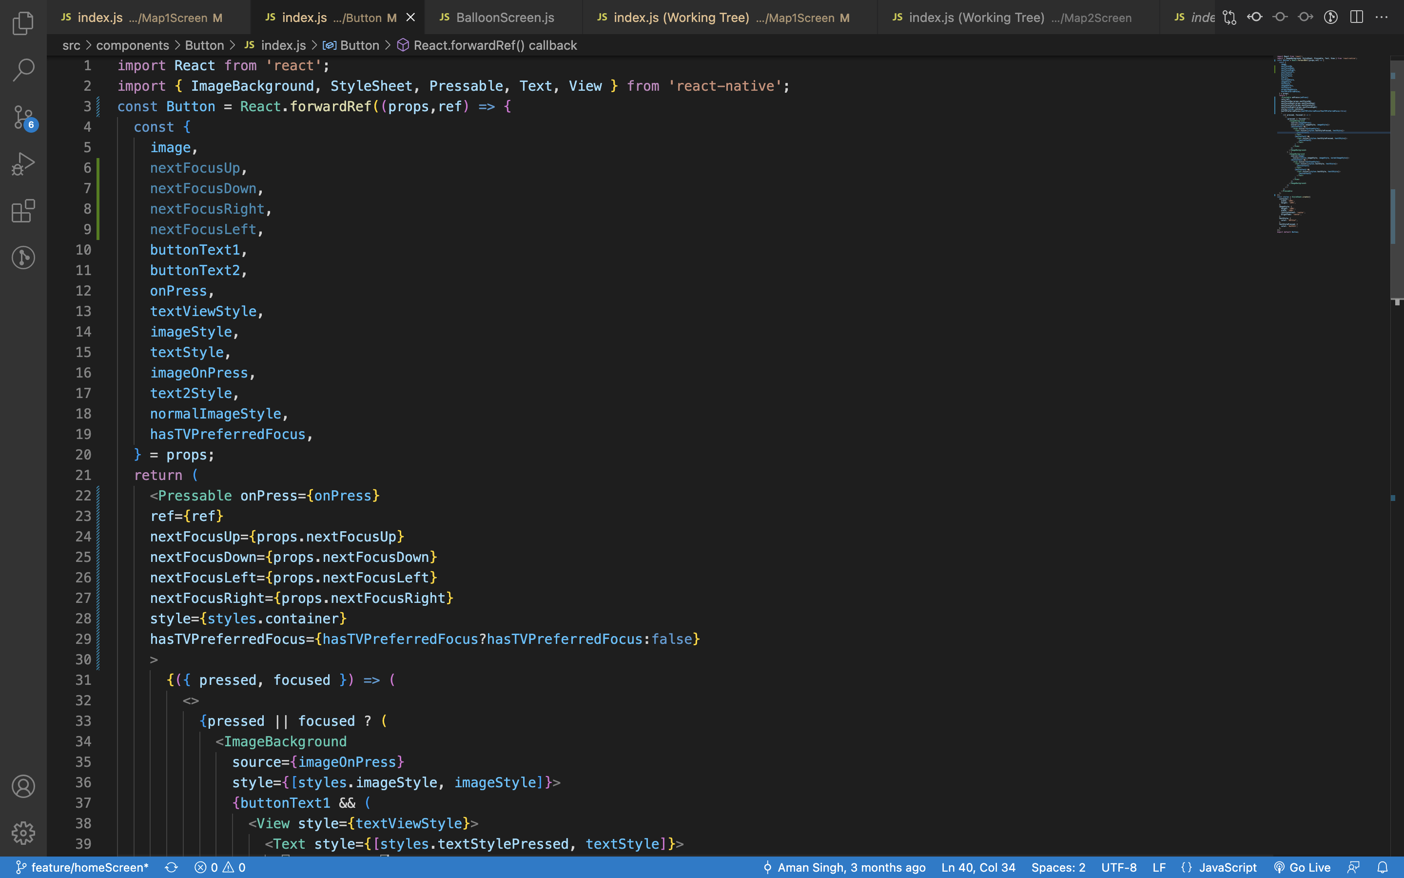Viewport: 1404px width, 878px height.
Task: Click Open Previous Revision arrow icon
Action: point(1255,18)
